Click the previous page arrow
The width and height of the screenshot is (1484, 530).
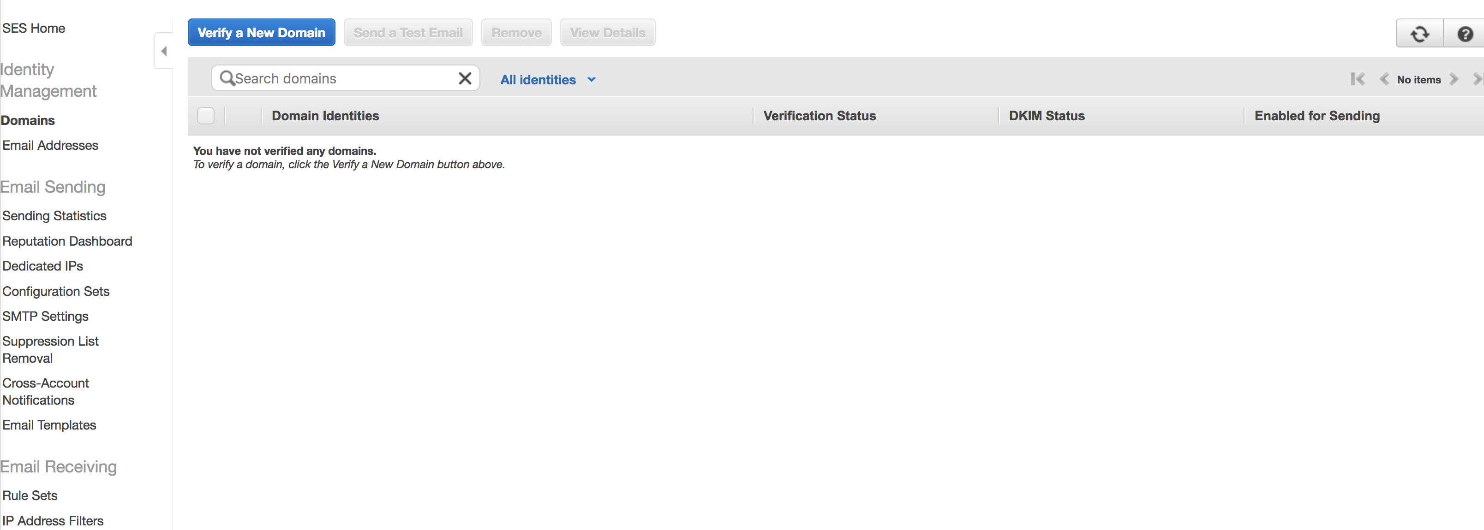click(x=1384, y=79)
